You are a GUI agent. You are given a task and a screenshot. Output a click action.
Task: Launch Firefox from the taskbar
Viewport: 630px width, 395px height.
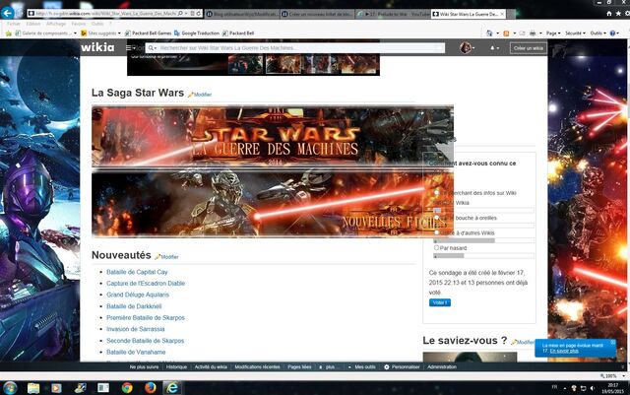[x=151, y=388]
